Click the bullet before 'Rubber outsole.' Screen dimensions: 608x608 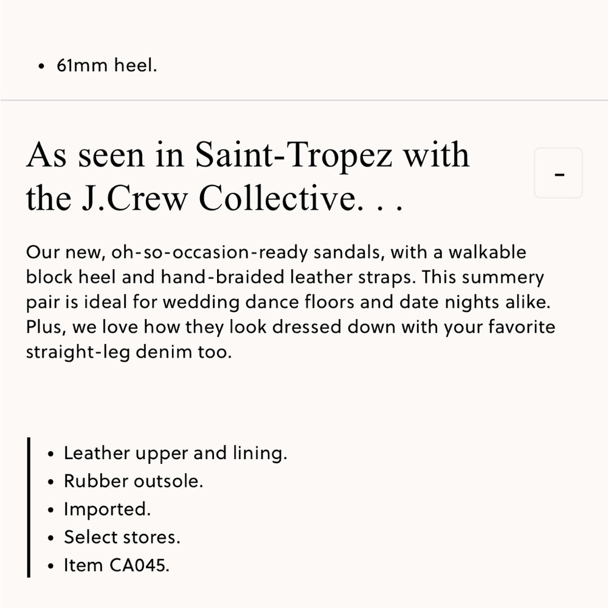pyautogui.click(x=50, y=482)
